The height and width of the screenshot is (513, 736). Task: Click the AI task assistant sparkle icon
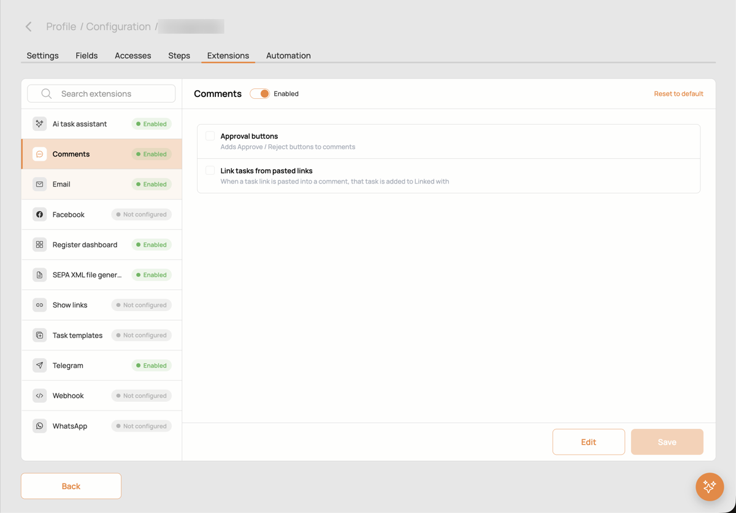point(39,124)
